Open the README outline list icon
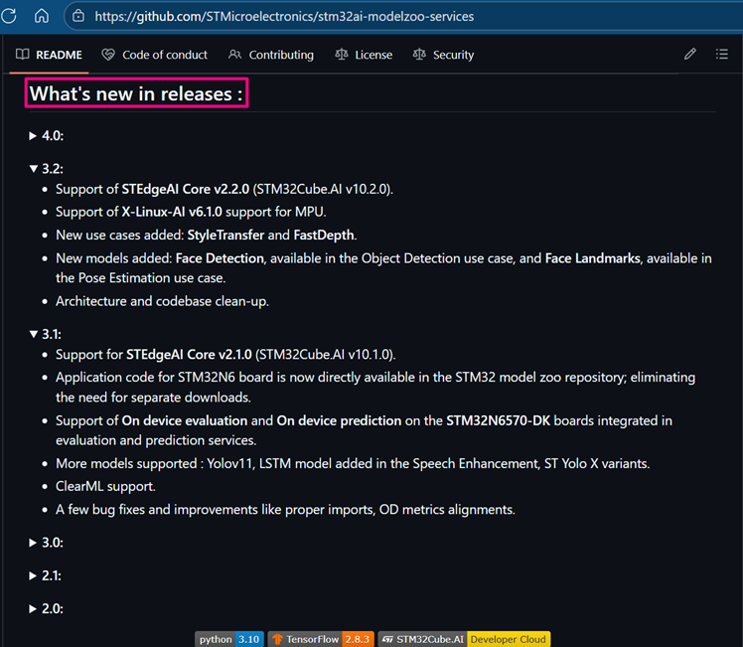Viewport: 743px width, 647px height. (722, 54)
